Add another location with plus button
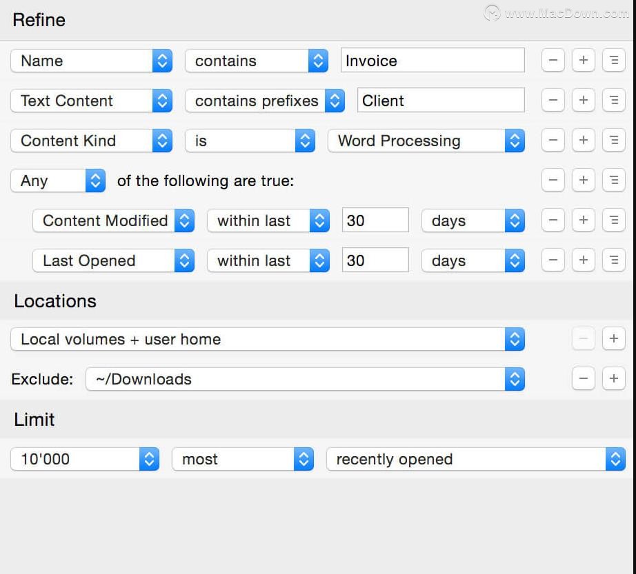This screenshot has height=574, width=636. (614, 338)
